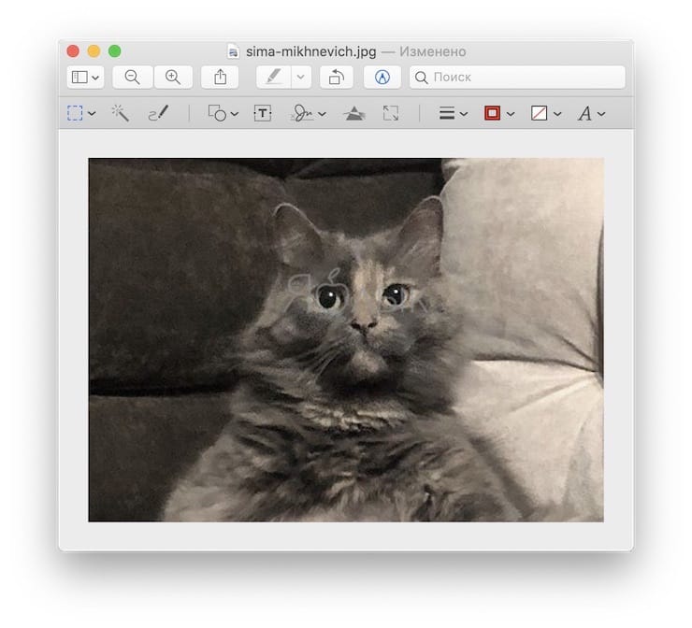Image resolution: width=692 pixels, height=628 pixels.
Task: Click the document proxy icon in title
Action: [233, 51]
